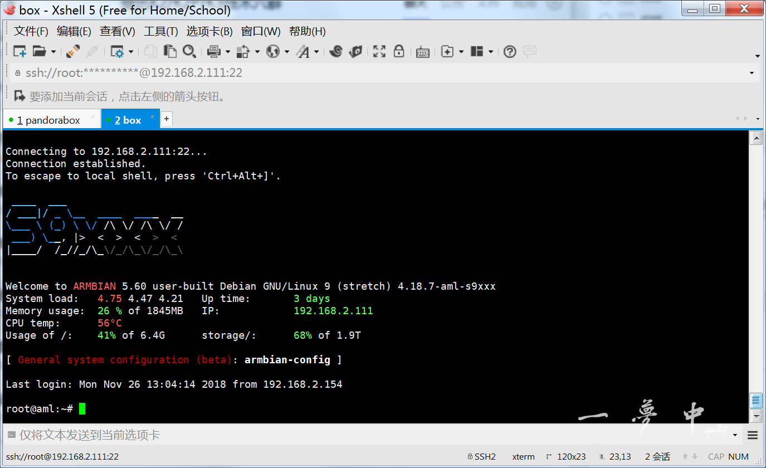Click the root@aml:~# prompt line

click(46, 409)
